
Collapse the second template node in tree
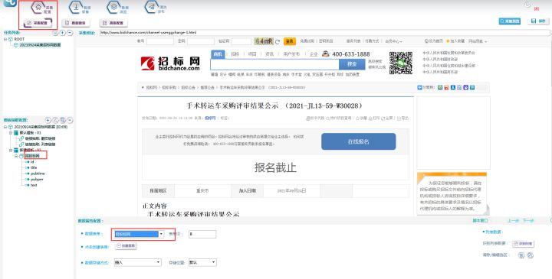coord(11,151)
